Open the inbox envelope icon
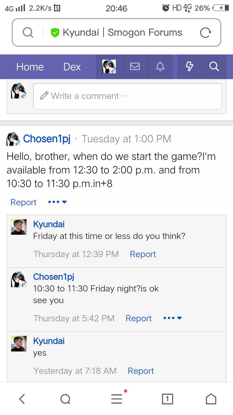233x415 pixels. (x=135, y=67)
